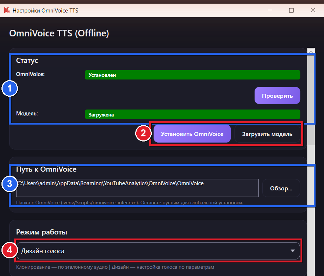Click the hint text about Папка с OmniVoice
The image size is (324, 276).
(x=130, y=202)
